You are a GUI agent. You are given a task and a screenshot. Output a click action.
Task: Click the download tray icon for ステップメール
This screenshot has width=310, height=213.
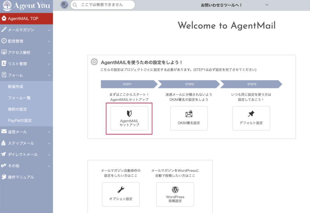pos(3,143)
